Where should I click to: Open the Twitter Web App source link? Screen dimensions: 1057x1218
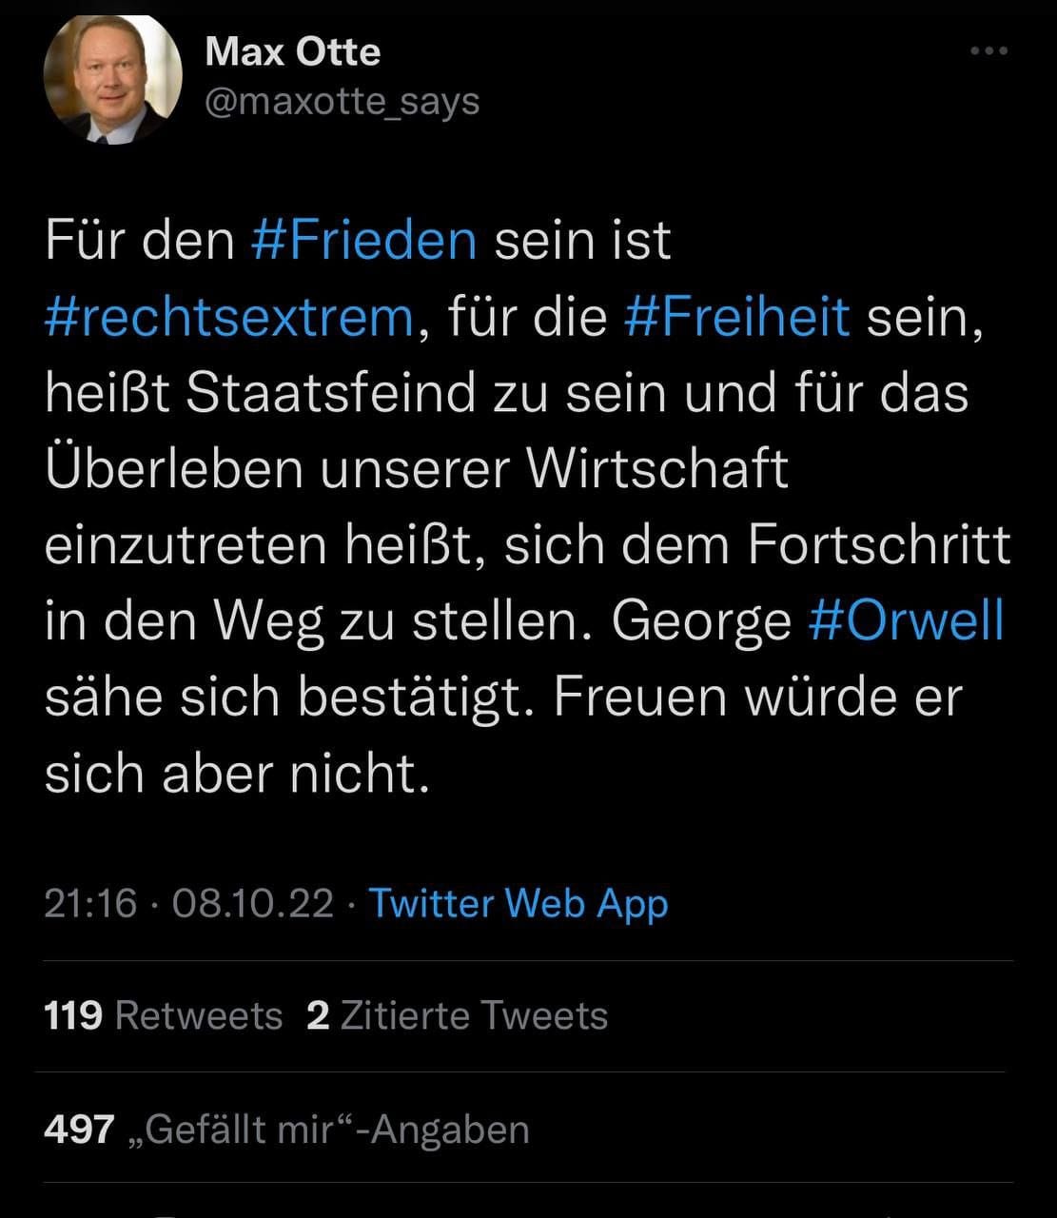coord(519,903)
